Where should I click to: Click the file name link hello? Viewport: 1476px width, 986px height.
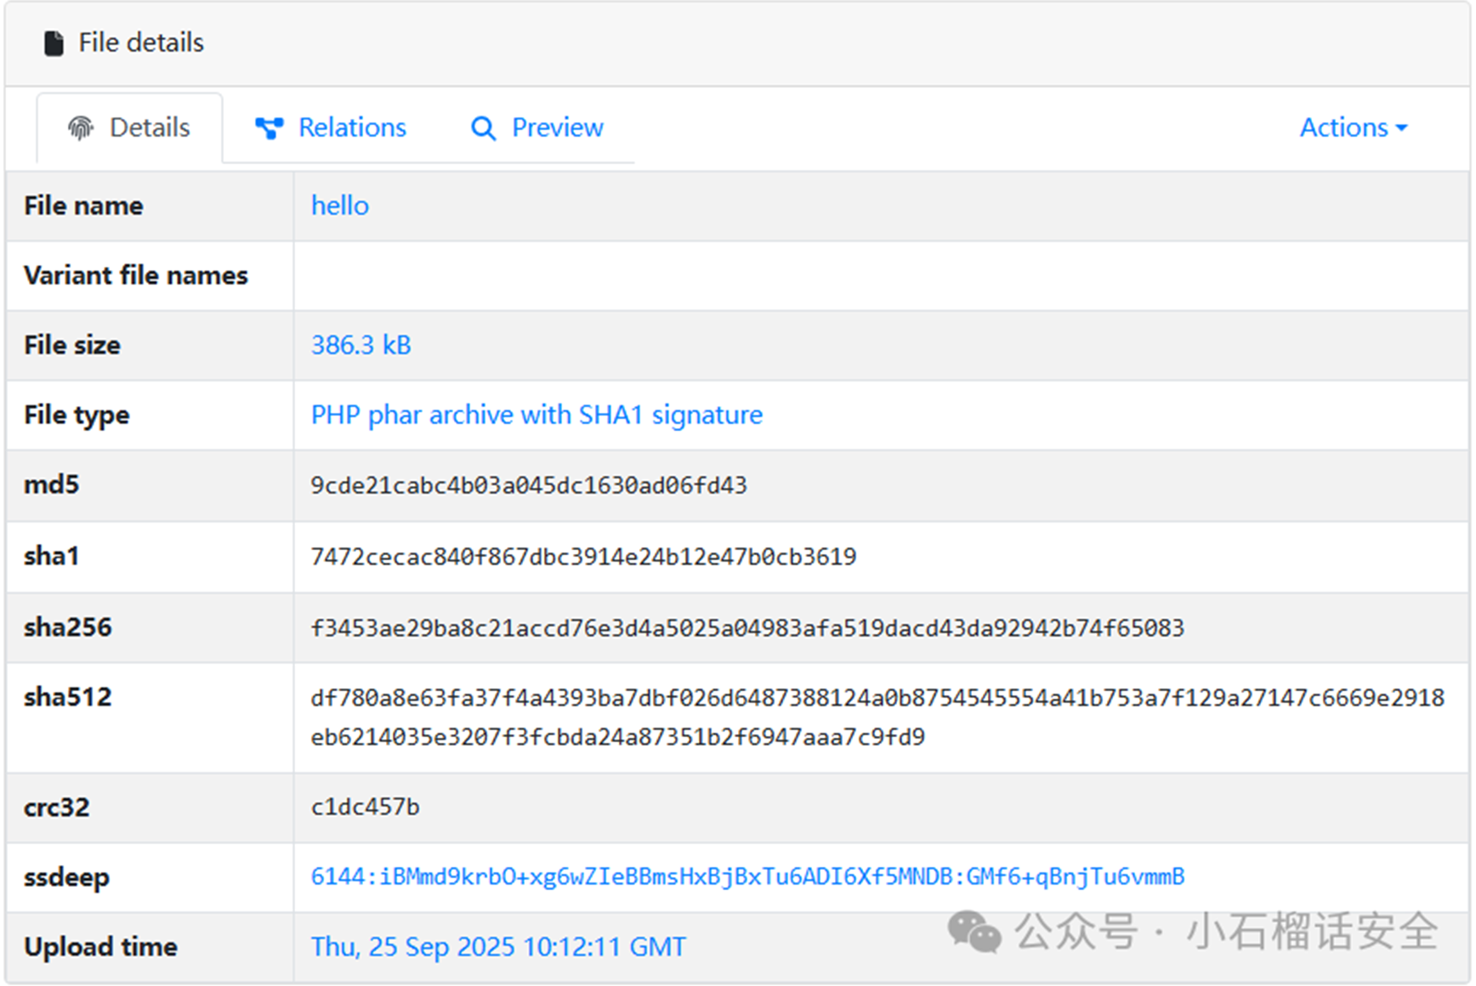coord(339,206)
